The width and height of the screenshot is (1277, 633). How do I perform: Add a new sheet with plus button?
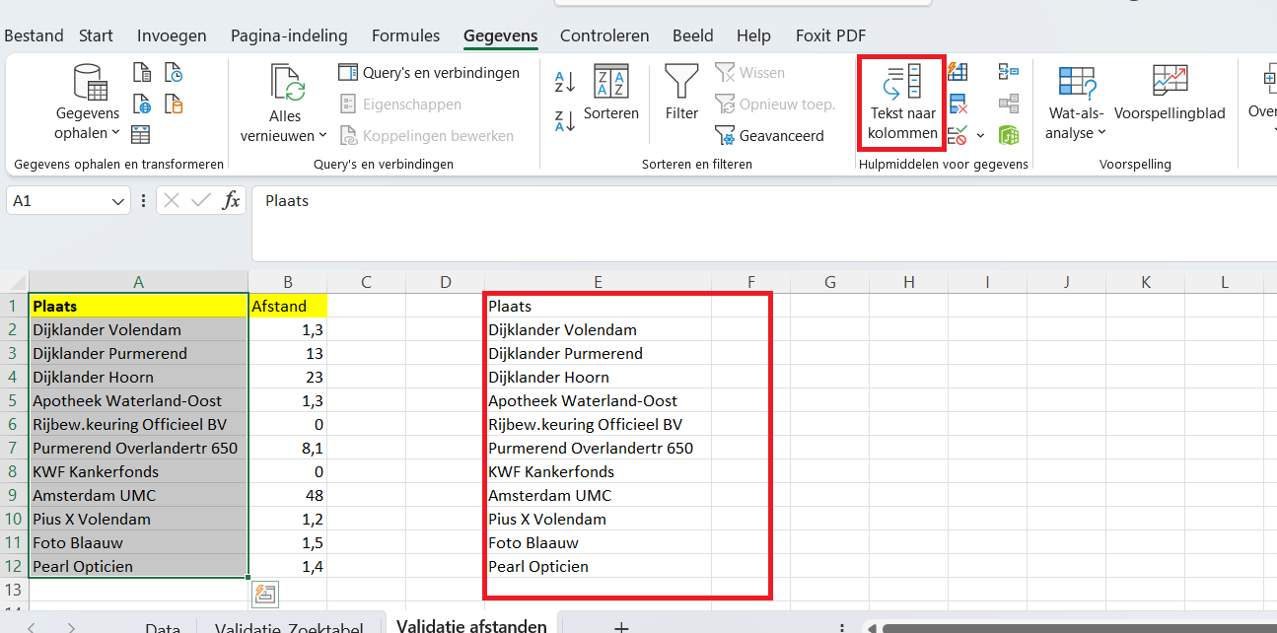621,627
